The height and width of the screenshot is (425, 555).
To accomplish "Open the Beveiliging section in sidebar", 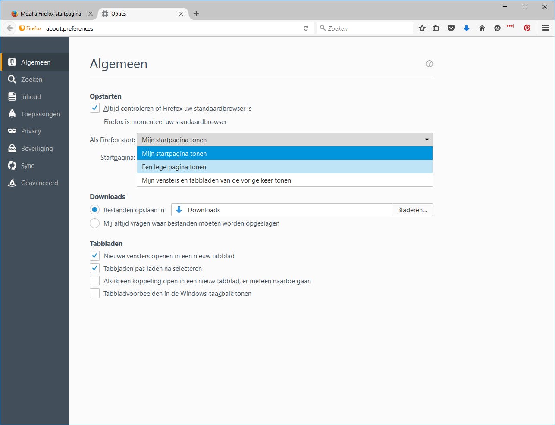I will [x=34, y=149].
